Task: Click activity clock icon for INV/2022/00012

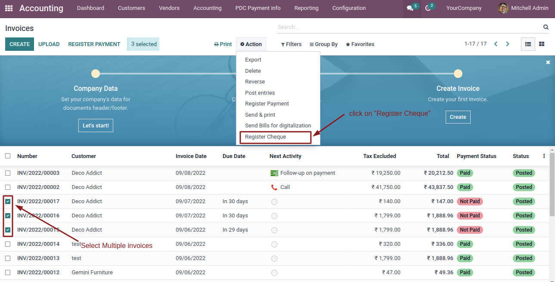Action: [x=274, y=273]
